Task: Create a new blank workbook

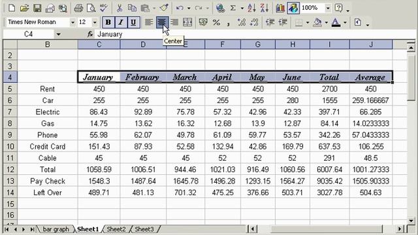Action: [12, 8]
